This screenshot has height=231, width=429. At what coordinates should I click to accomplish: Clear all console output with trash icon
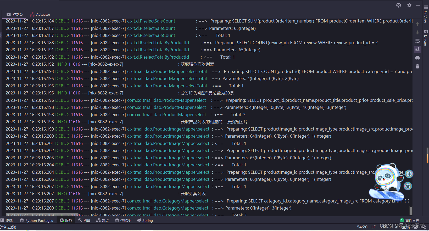tap(417, 66)
